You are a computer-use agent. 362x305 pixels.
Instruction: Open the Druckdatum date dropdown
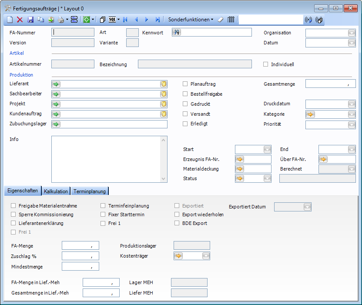point(352,104)
